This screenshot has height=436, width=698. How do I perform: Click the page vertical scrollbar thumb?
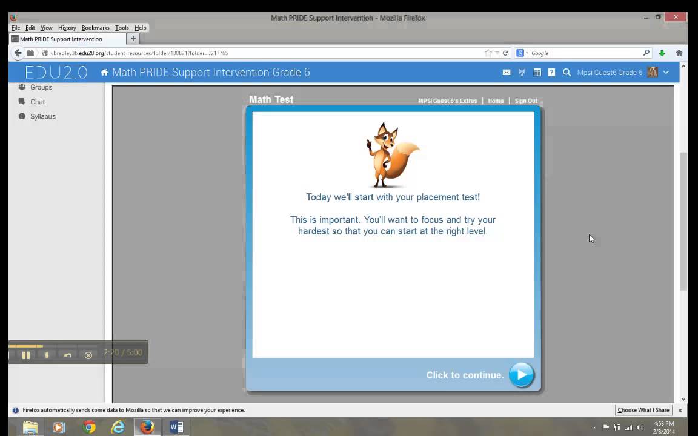tap(683, 222)
